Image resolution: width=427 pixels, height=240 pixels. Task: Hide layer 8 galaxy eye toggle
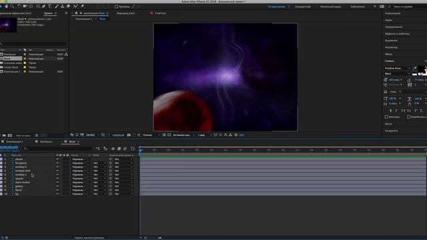pyautogui.click(x=57, y=186)
